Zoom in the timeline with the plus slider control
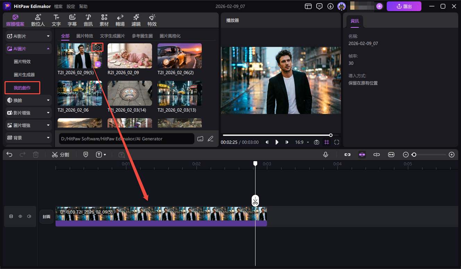 click(451, 155)
